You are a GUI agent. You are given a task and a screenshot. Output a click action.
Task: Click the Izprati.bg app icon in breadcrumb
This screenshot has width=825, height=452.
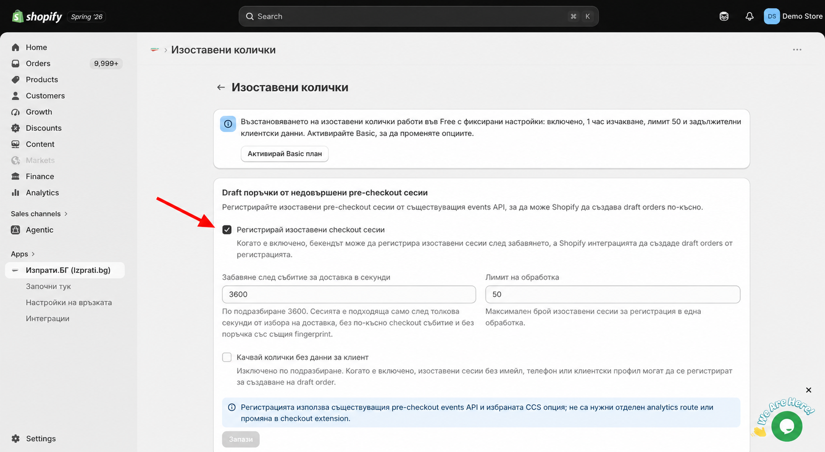click(x=155, y=50)
